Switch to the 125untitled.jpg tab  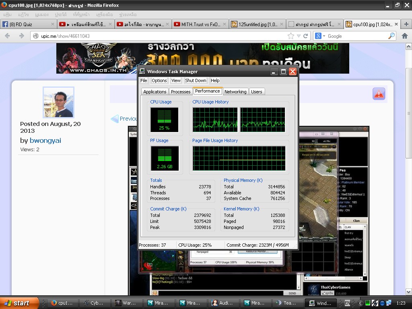click(257, 24)
